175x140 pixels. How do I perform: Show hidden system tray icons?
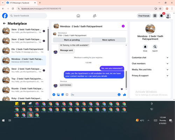148,120
